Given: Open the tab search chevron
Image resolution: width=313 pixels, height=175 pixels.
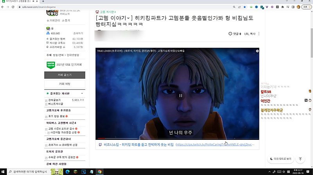Looking at the screenshot, I should coord(287,1).
